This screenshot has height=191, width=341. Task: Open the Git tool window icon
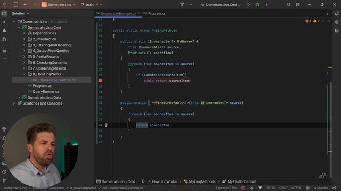click(x=4, y=180)
